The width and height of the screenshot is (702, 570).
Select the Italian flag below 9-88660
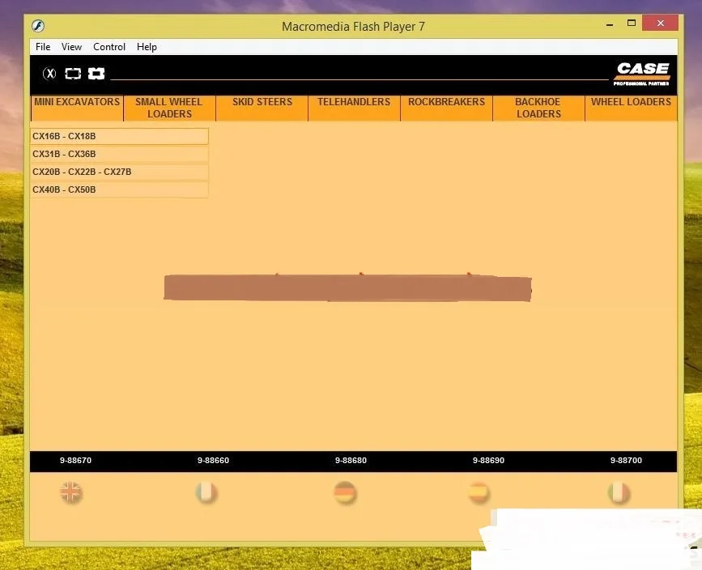[x=206, y=492]
